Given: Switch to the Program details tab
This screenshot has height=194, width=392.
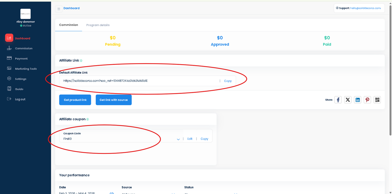Looking at the screenshot, I should [x=98, y=25].
